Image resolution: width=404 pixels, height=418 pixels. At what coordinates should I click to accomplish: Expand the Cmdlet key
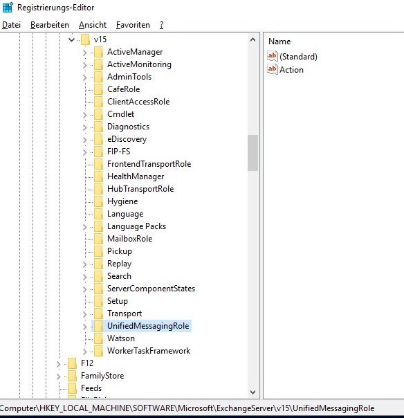click(x=85, y=115)
